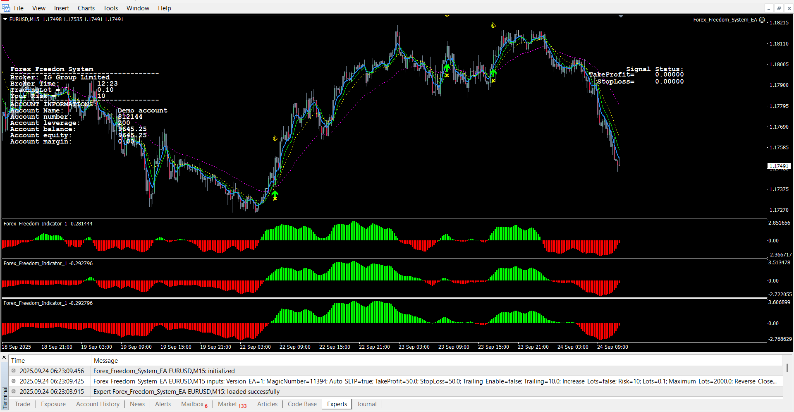Click the Message column header

pos(106,361)
